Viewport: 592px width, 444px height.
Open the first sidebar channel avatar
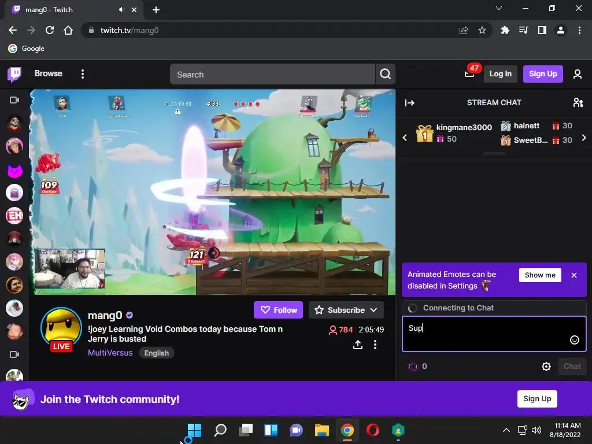tap(14, 123)
